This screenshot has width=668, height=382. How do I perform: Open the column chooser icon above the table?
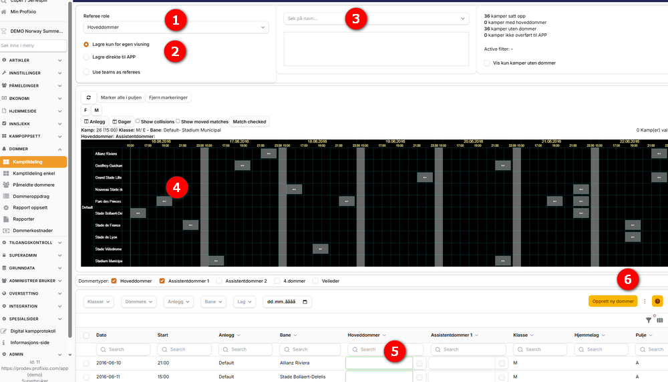[660, 320]
